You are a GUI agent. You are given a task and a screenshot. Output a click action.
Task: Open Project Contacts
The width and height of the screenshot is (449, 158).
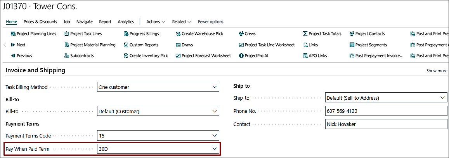coord(368,34)
